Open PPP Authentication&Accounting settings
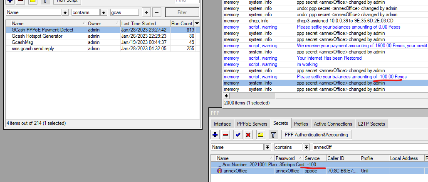 click(316, 135)
